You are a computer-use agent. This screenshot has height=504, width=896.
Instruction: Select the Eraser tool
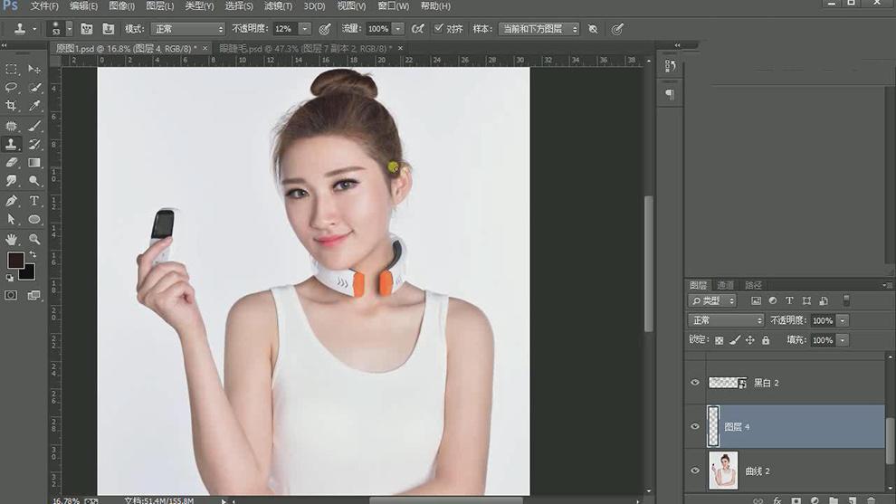coord(12,163)
